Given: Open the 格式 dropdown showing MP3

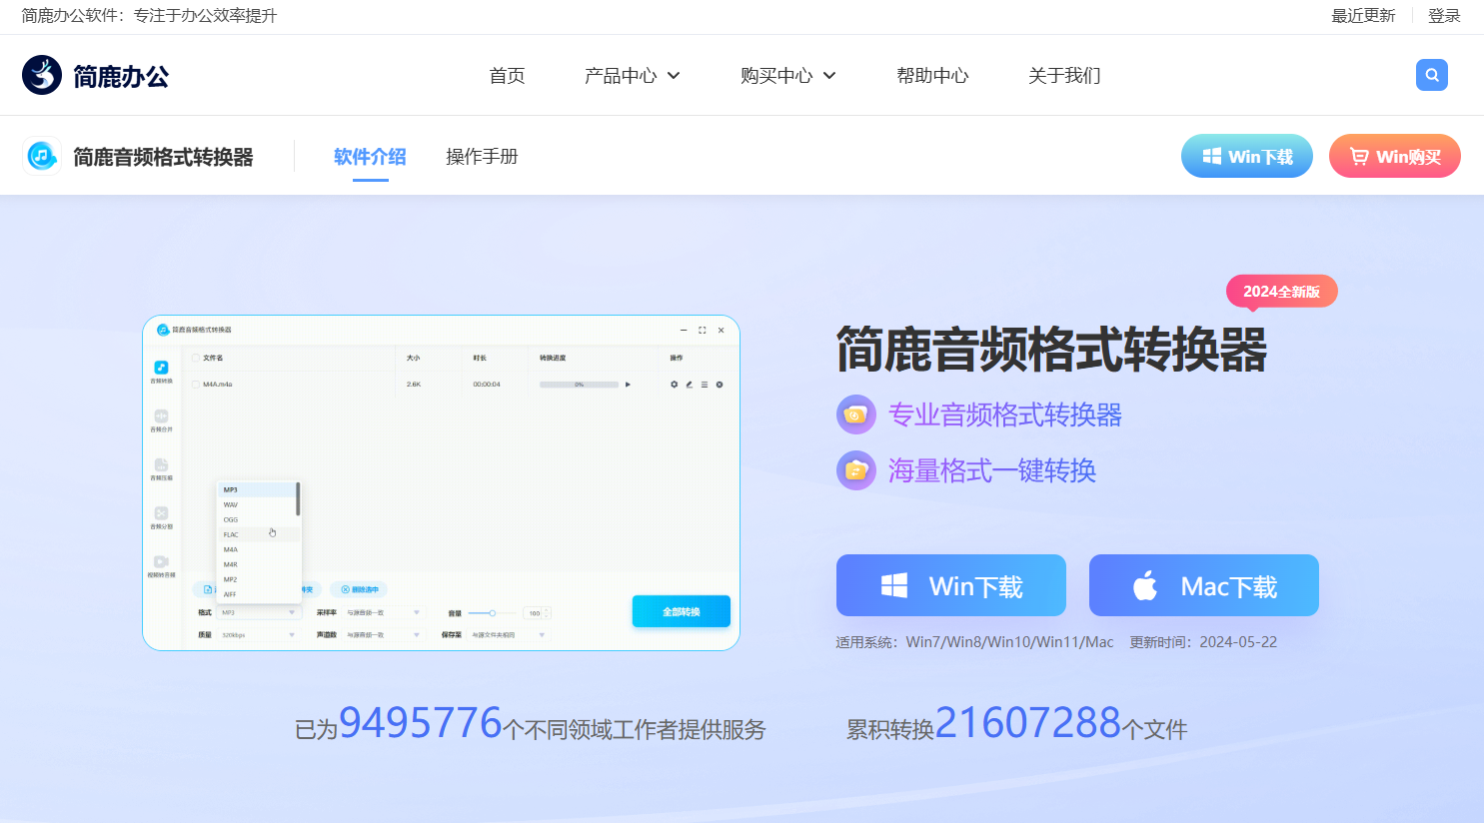Looking at the screenshot, I should [x=259, y=612].
